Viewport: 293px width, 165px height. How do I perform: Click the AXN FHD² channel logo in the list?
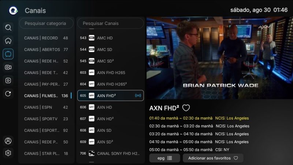pyautogui.click(x=92, y=96)
